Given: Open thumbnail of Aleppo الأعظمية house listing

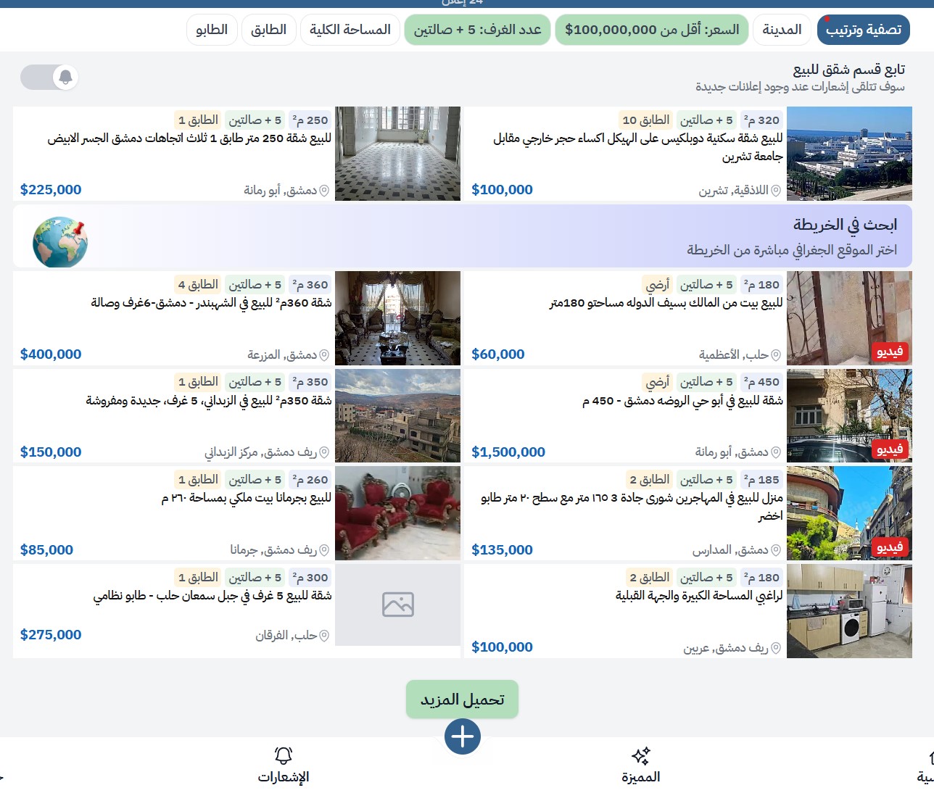Looking at the screenshot, I should (x=849, y=318).
